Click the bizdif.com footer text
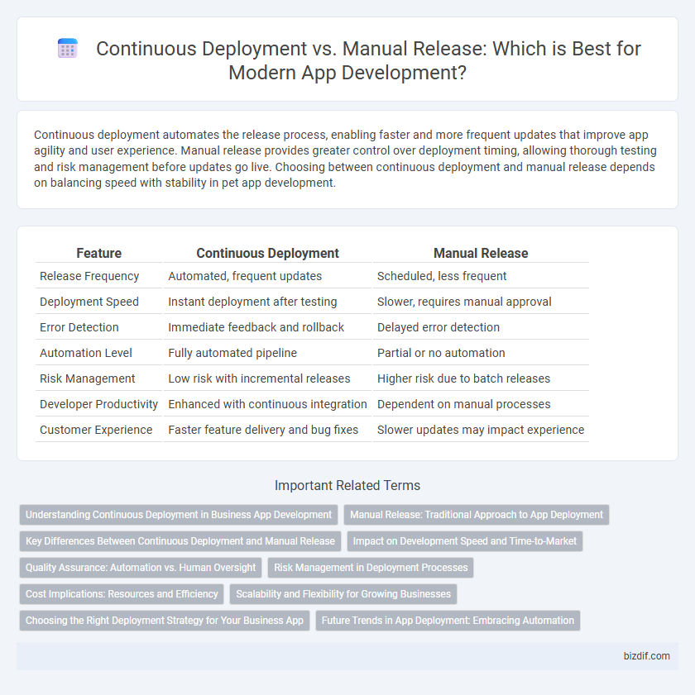The width and height of the screenshot is (695, 695). click(647, 656)
